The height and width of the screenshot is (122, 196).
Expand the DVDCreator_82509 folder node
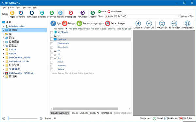tap(3, 57)
